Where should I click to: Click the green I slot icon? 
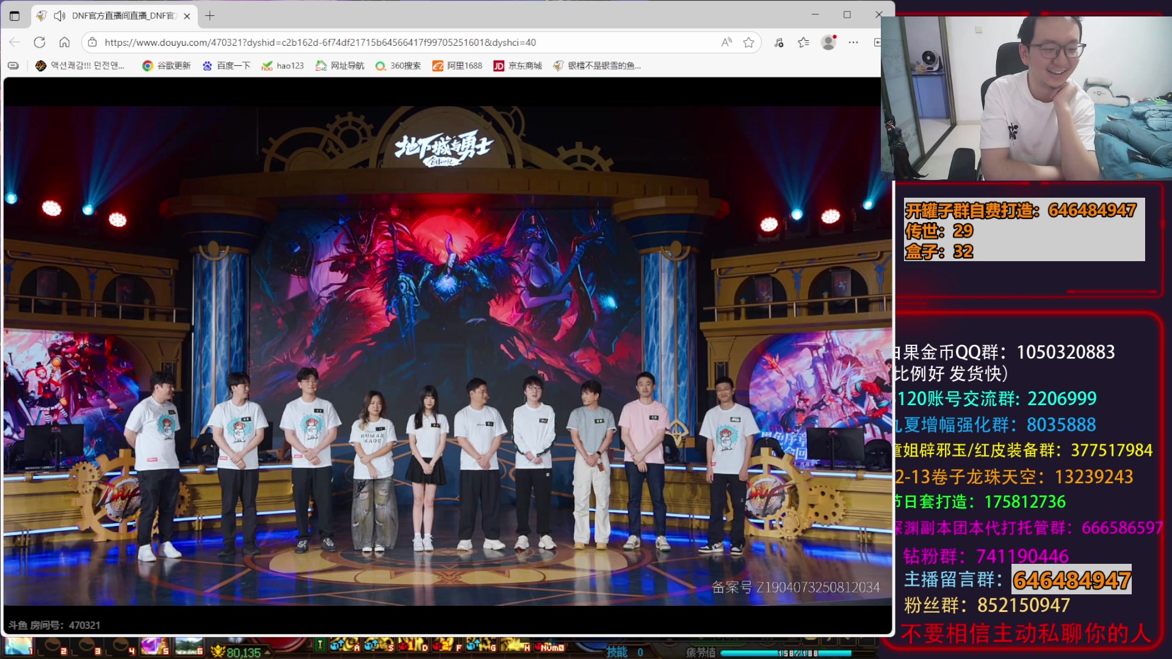320,644
